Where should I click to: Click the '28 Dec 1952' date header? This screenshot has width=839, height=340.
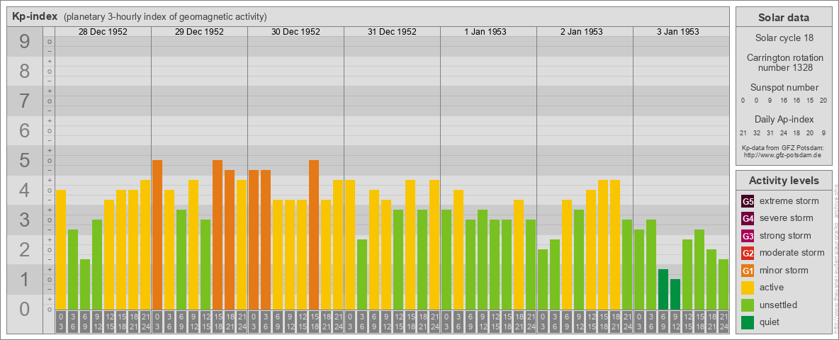click(x=103, y=32)
